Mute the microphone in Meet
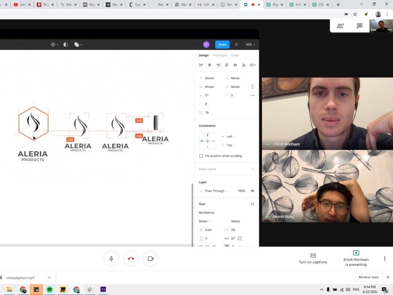Viewport: 393px width, 295px height. tap(111, 259)
